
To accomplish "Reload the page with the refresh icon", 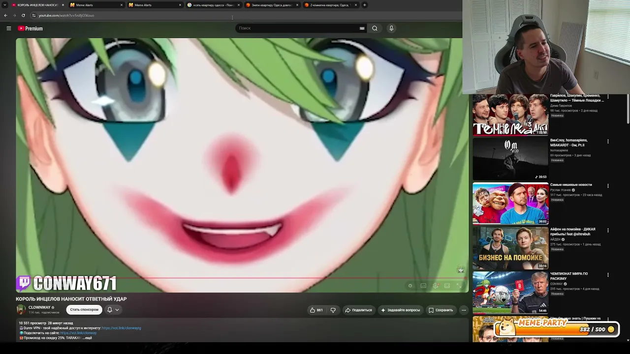I will [x=23, y=15].
